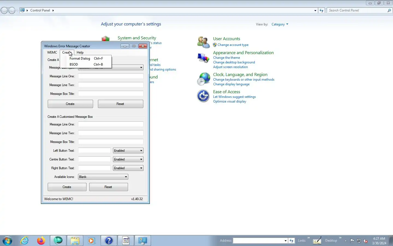
Task: Click the search magnifier in Control Panel
Action: pyautogui.click(x=389, y=10)
